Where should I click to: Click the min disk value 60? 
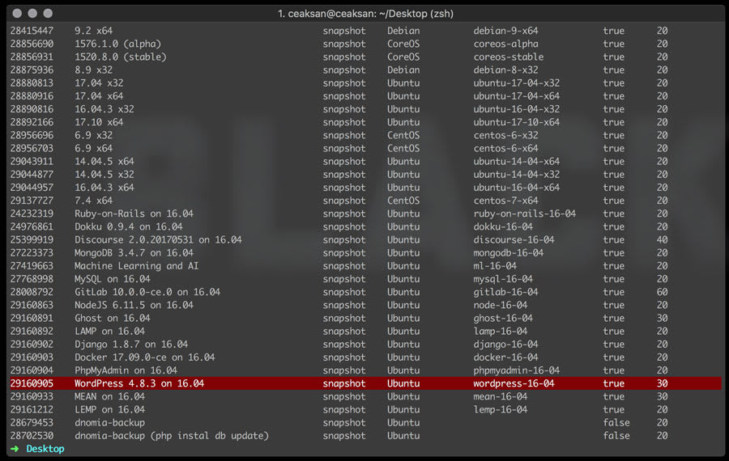click(x=662, y=292)
